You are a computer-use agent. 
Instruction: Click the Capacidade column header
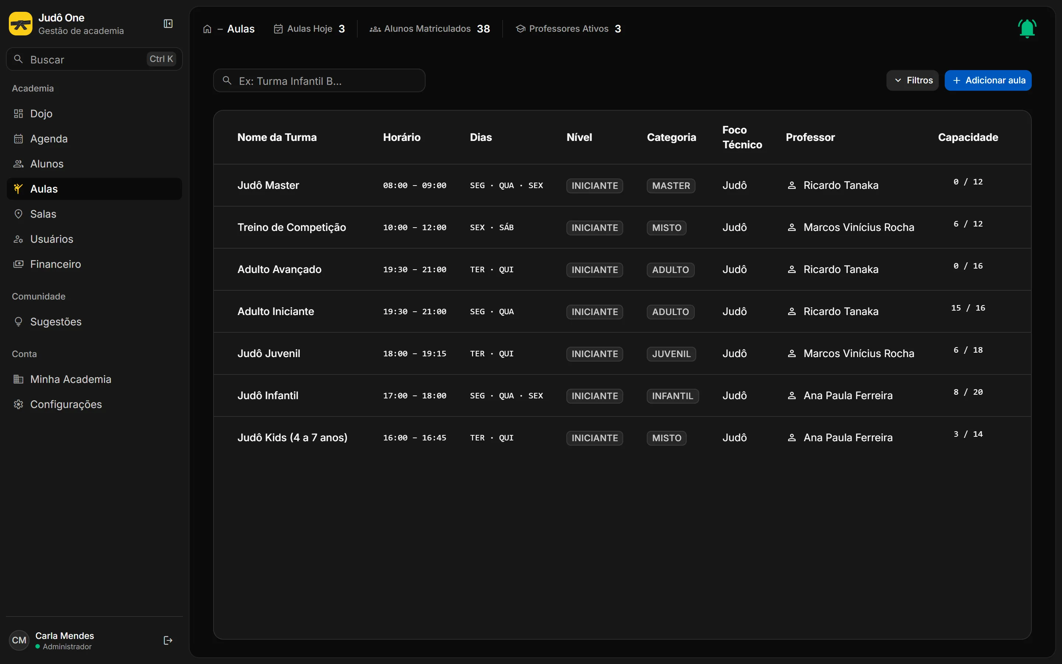[968, 138]
